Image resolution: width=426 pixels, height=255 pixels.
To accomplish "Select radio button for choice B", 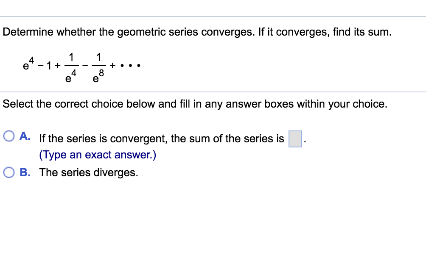I will [9, 172].
